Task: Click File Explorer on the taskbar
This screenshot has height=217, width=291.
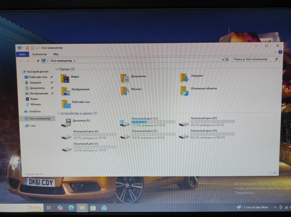Action: click(x=82, y=208)
